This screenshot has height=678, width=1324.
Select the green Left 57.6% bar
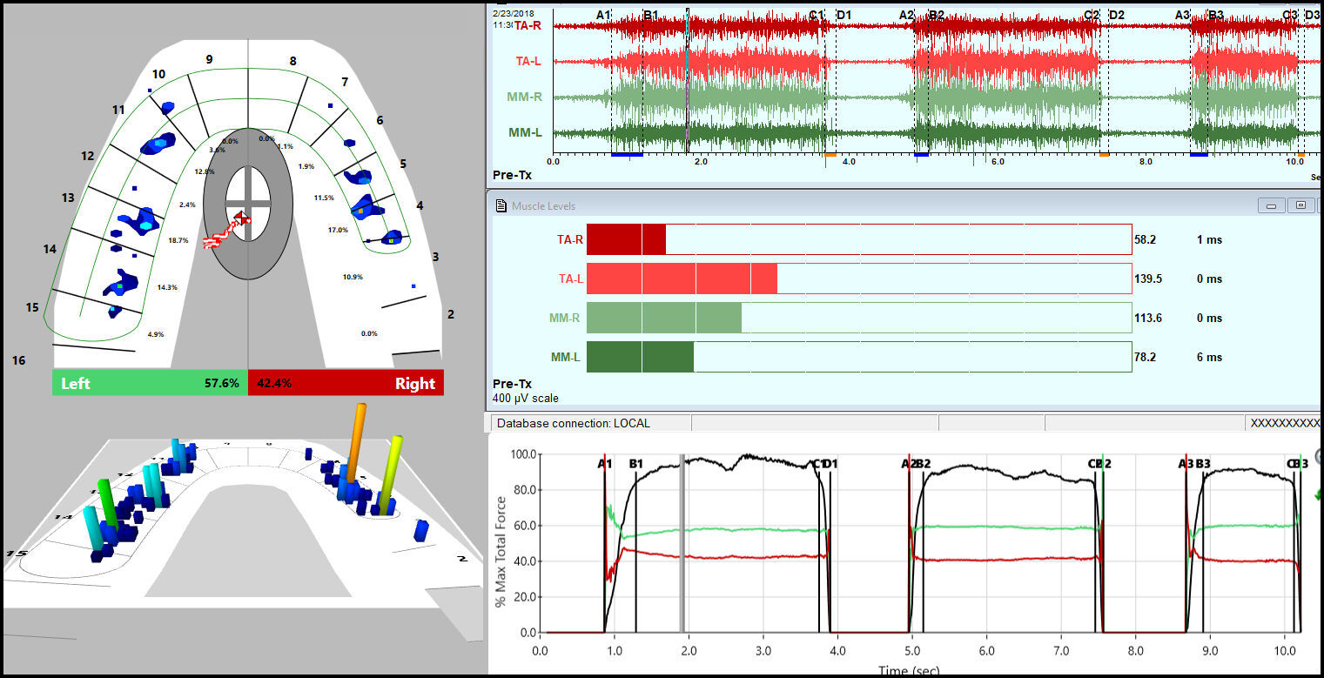point(148,382)
